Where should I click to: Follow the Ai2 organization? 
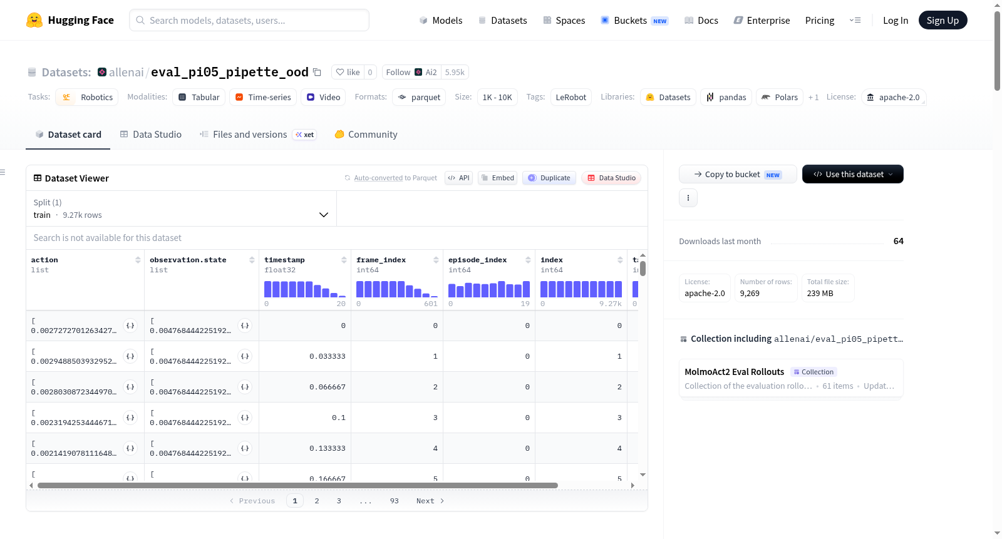pos(411,72)
